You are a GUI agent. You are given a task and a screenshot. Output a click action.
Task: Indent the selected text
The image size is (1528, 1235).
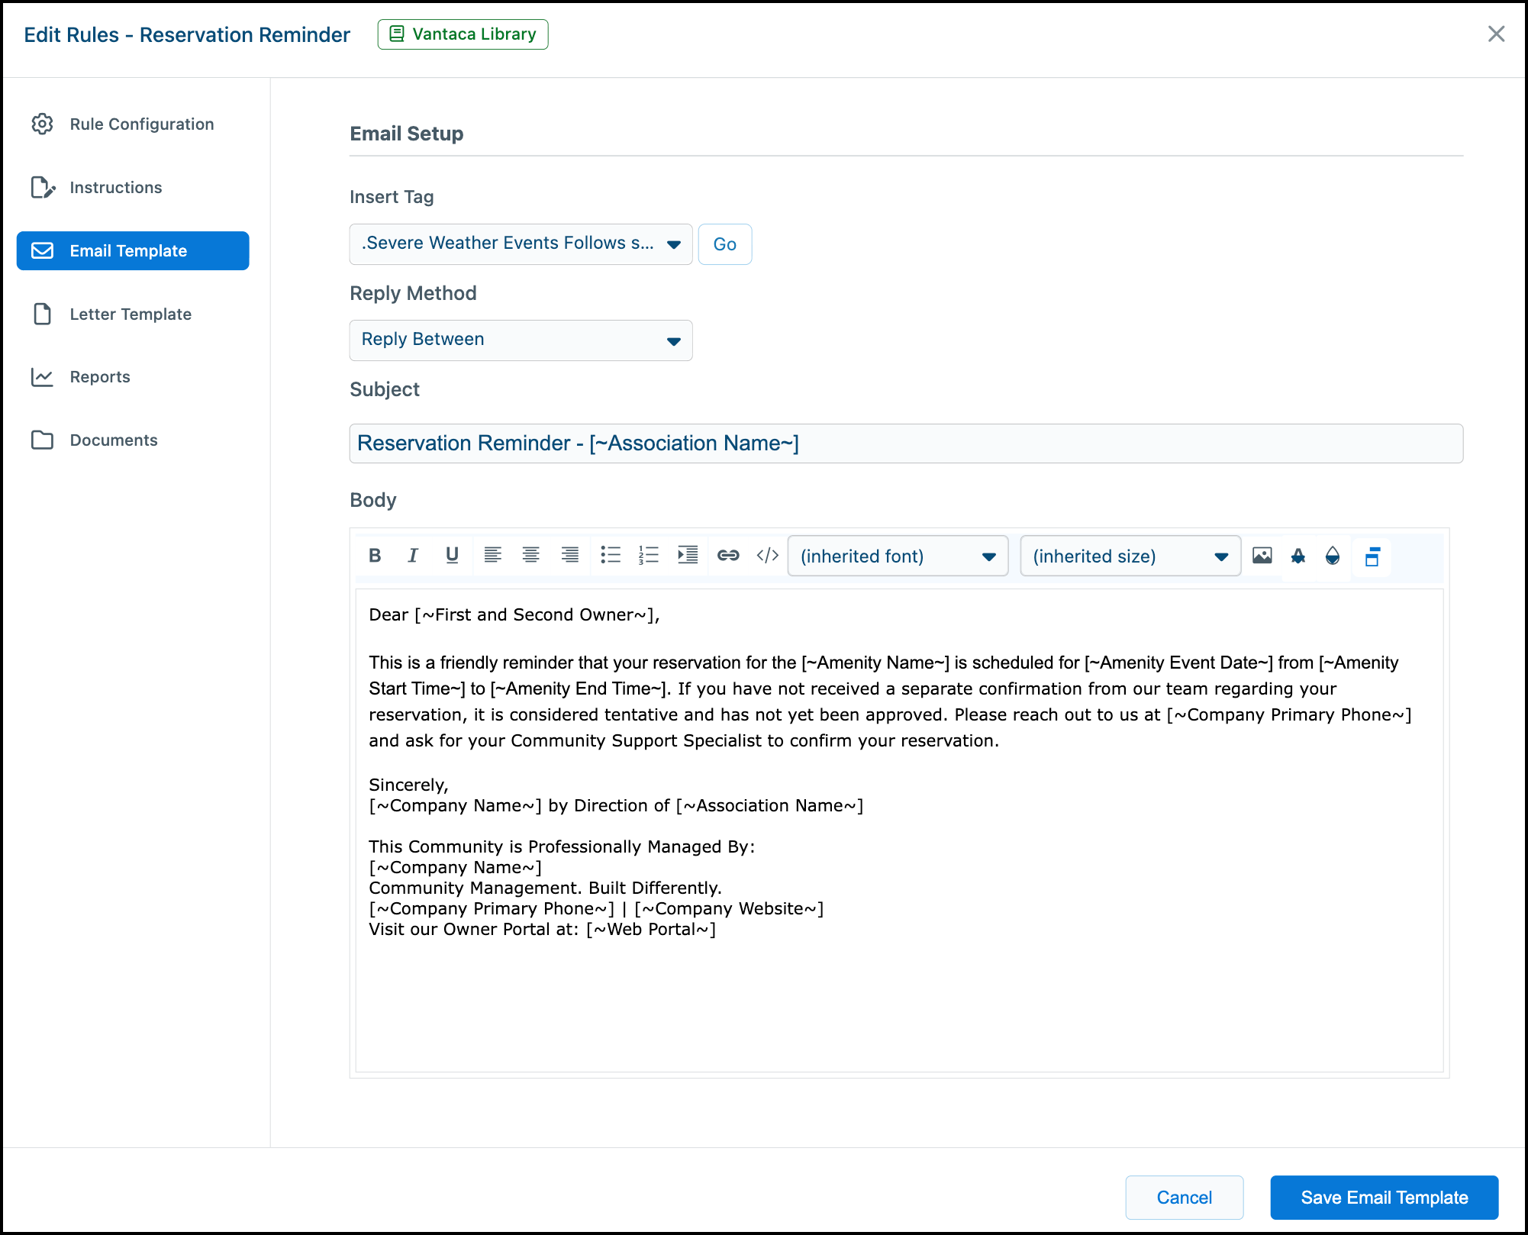(x=688, y=556)
